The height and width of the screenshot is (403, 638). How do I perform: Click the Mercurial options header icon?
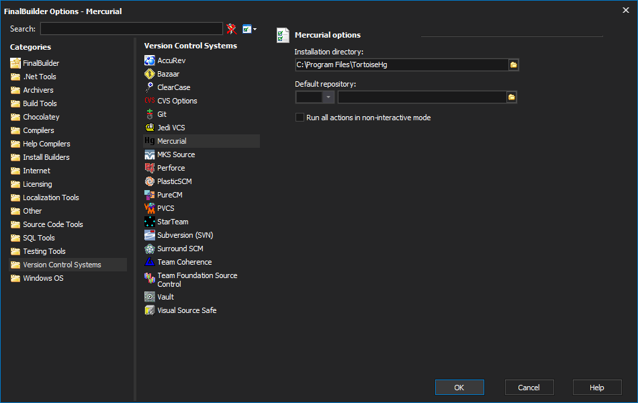283,36
